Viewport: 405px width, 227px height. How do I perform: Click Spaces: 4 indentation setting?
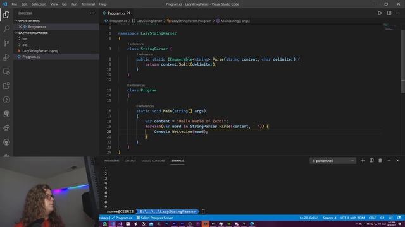pos(329,218)
